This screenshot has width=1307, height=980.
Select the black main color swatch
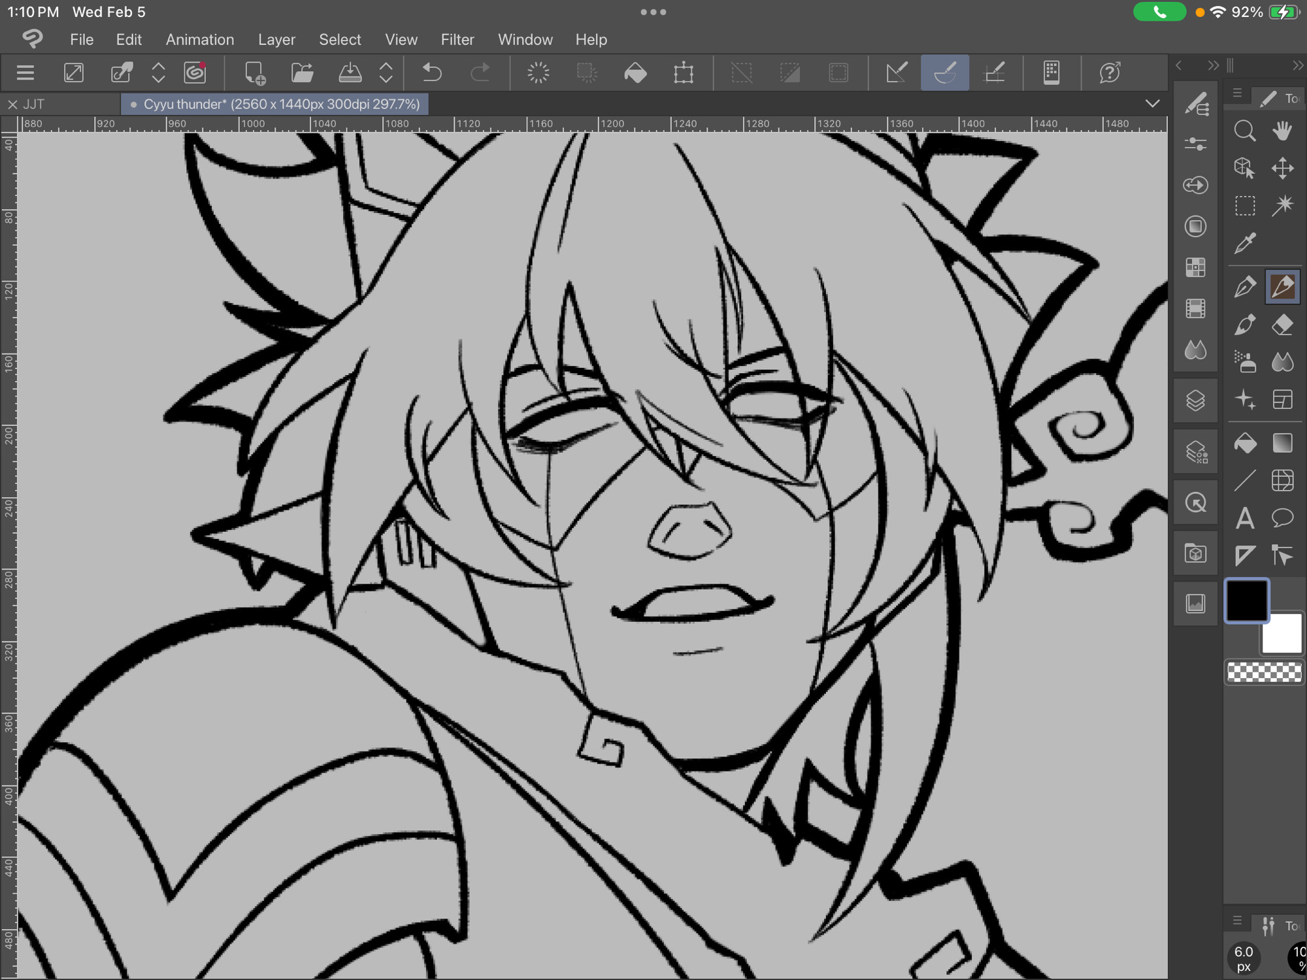pos(1246,601)
